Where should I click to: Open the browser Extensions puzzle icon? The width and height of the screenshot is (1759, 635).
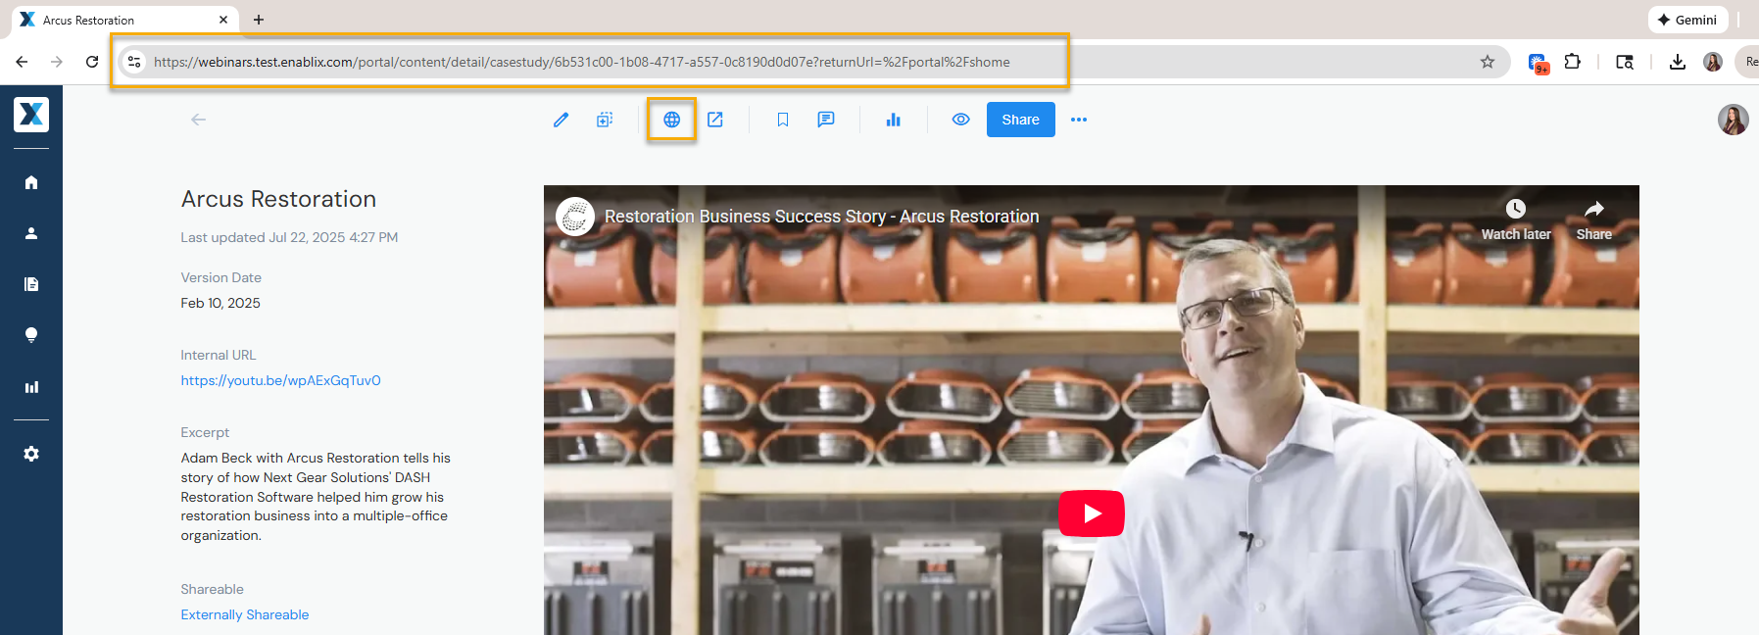point(1572,62)
